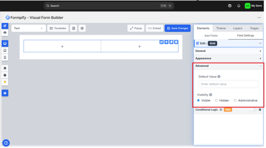266x148 pixels.
Task: Duplicate the grid with the copy icon
Action: pos(171,42)
